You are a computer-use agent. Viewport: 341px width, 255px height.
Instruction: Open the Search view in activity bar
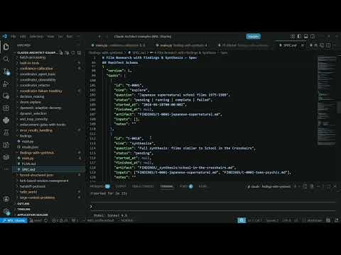click(6, 59)
